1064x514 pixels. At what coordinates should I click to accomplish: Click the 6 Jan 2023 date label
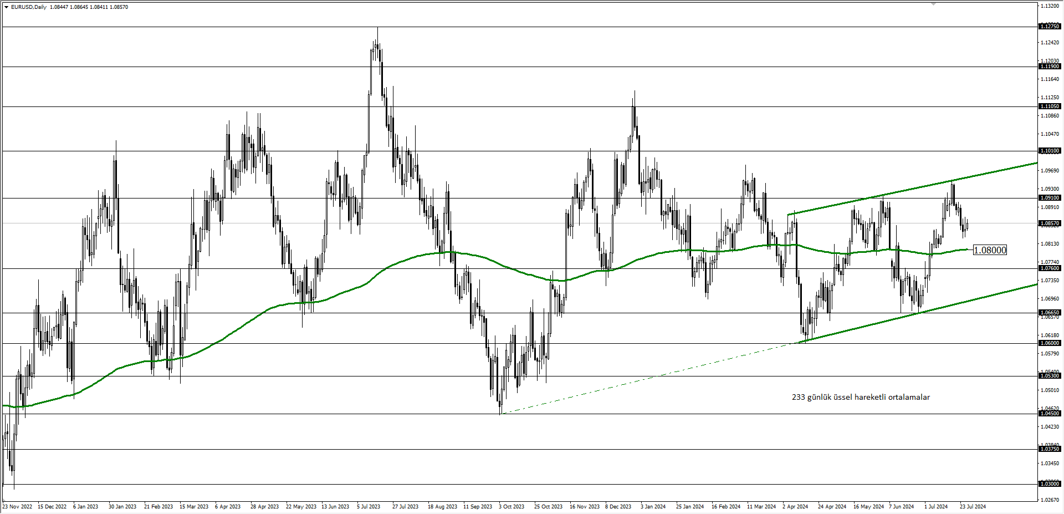coord(85,507)
